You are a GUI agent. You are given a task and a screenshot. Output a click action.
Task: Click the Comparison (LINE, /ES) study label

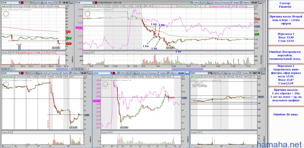pyautogui.click(x=219, y=6)
